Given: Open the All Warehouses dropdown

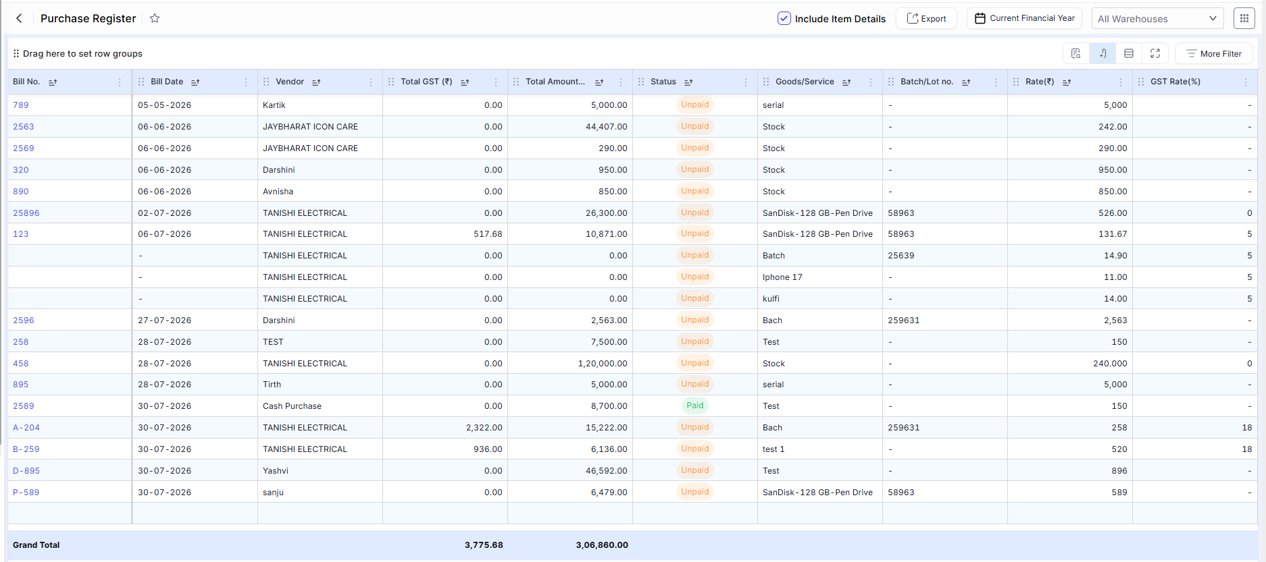Looking at the screenshot, I should 1157,19.
